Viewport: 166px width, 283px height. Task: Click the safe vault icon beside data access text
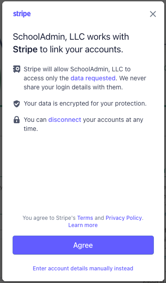tap(17, 69)
